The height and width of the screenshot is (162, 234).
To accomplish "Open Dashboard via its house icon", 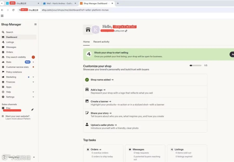I will point(3,37).
